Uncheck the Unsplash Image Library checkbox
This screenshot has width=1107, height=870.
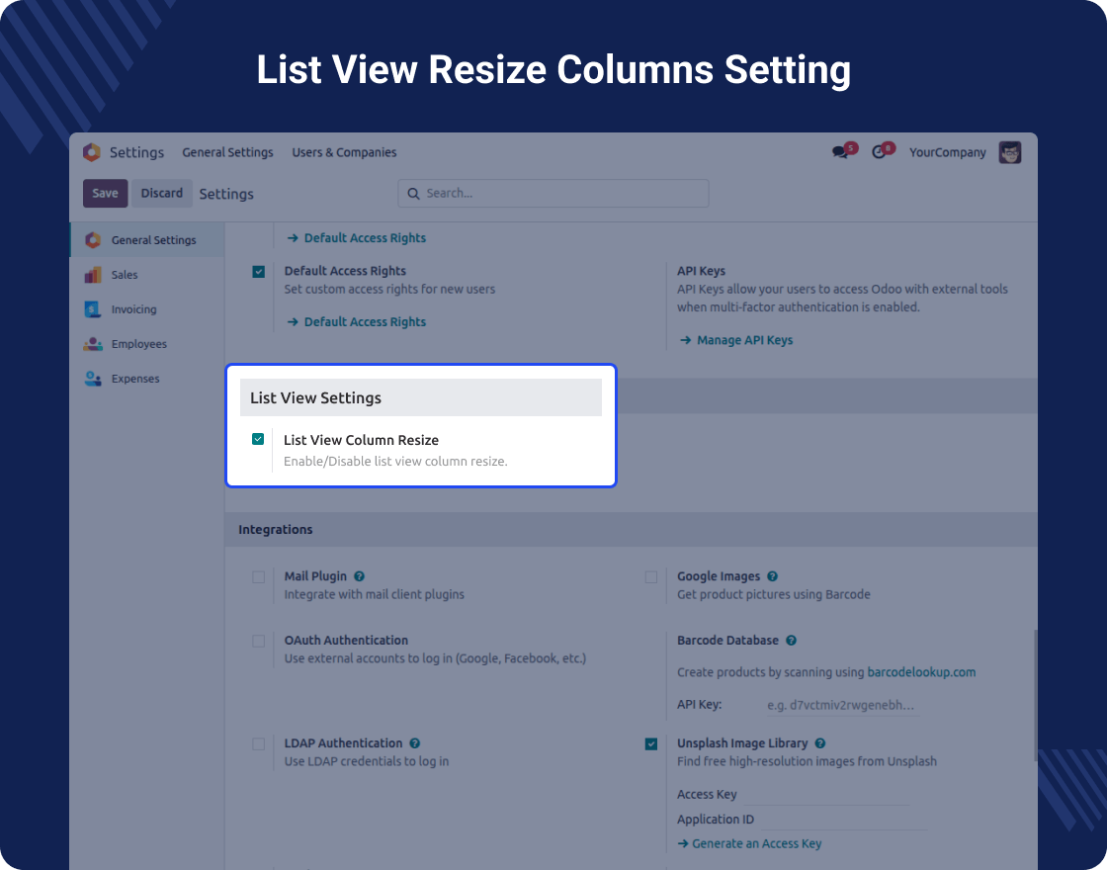click(651, 744)
